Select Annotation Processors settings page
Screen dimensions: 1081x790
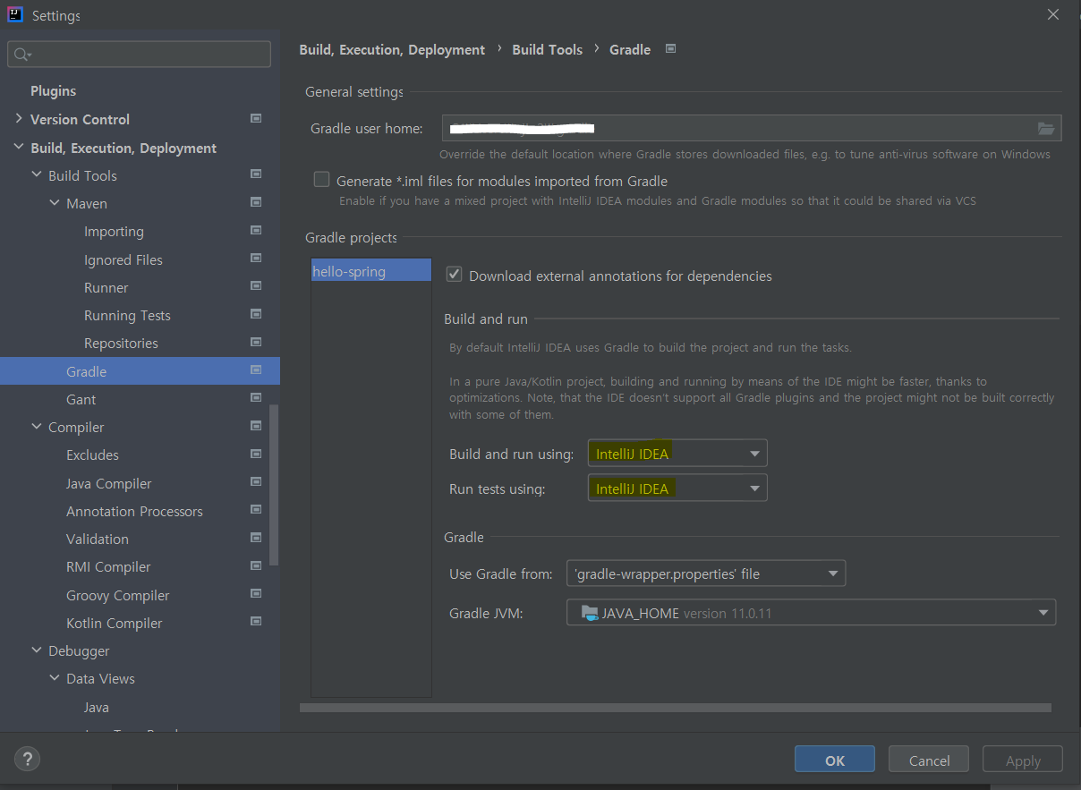point(134,511)
